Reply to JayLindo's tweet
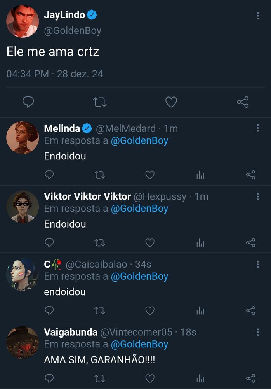Screen dimensions: 271x389 28,102
